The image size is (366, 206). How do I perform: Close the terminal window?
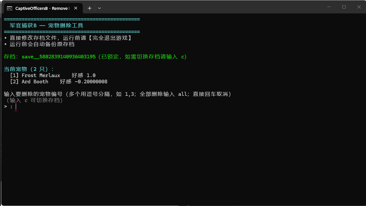pos(359,7)
